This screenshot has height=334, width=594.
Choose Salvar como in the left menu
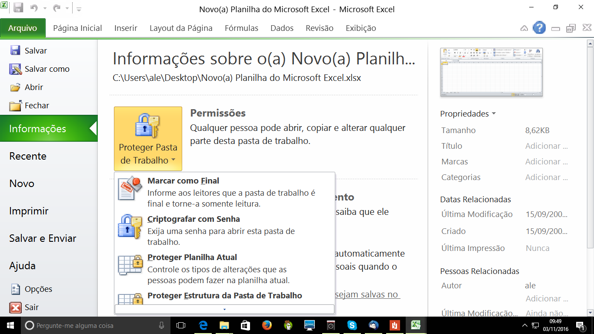coord(39,69)
